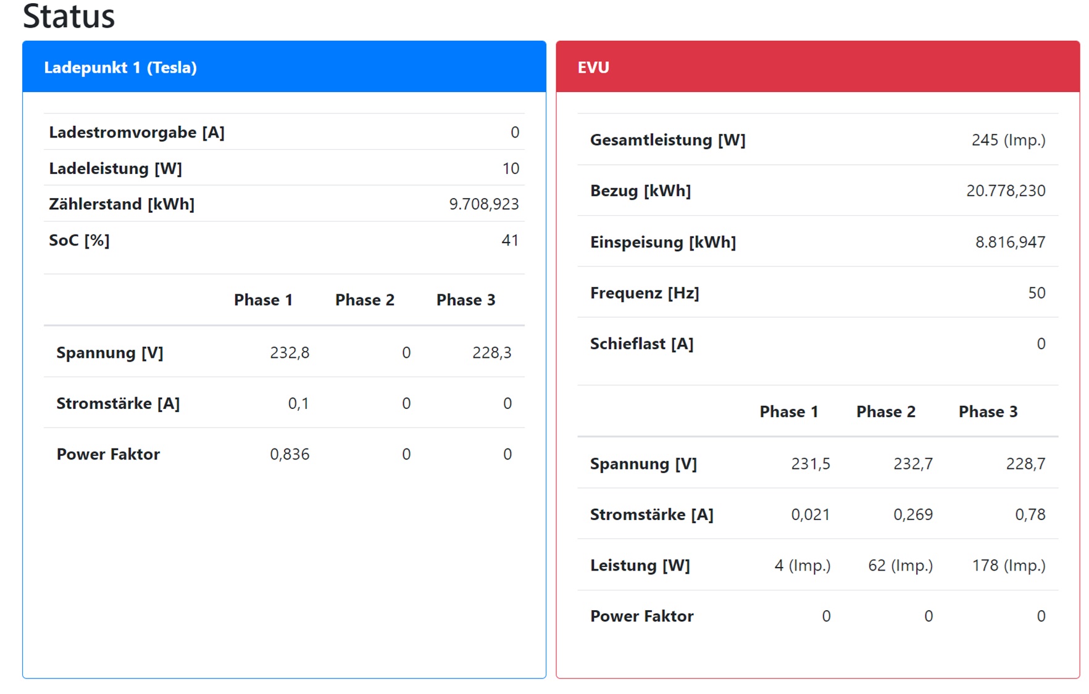Viewport: 1089px width, 694px height.
Task: Click the Status page heading
Action: point(69,16)
